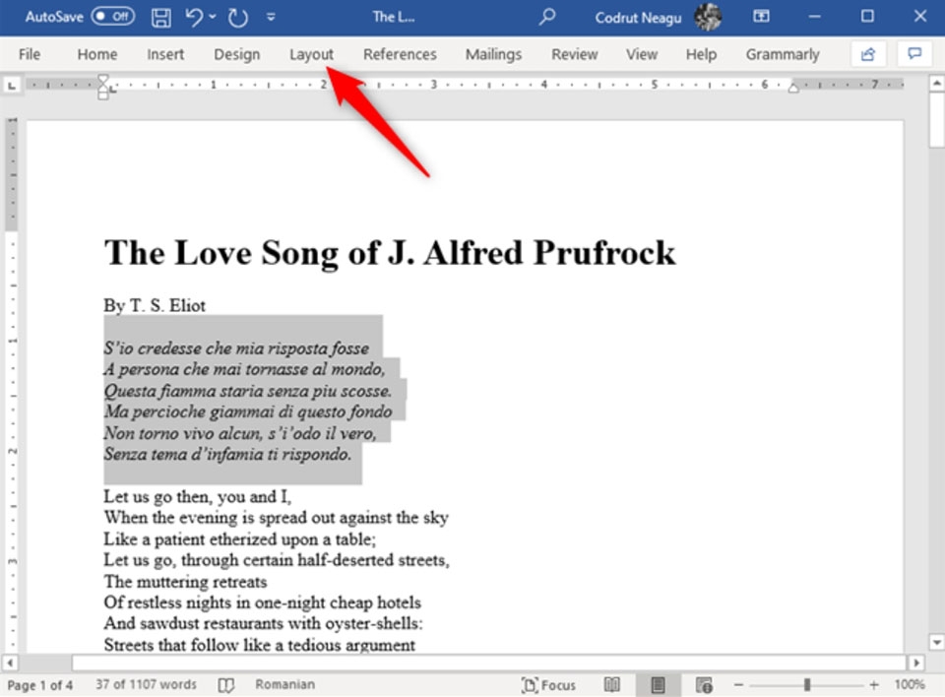Click the spelling proofing book icon
This screenshot has width=945, height=697.
[226, 685]
